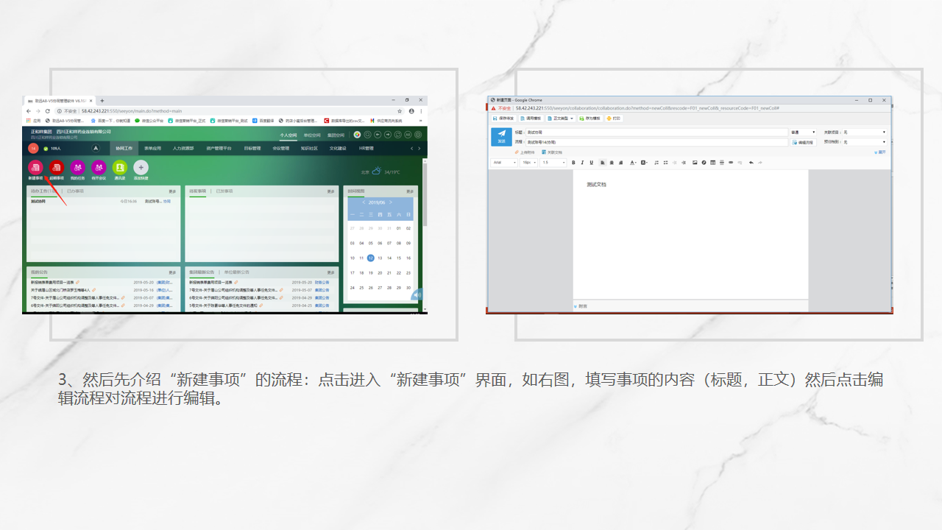Click the bulleted list icon in editor

(665, 162)
